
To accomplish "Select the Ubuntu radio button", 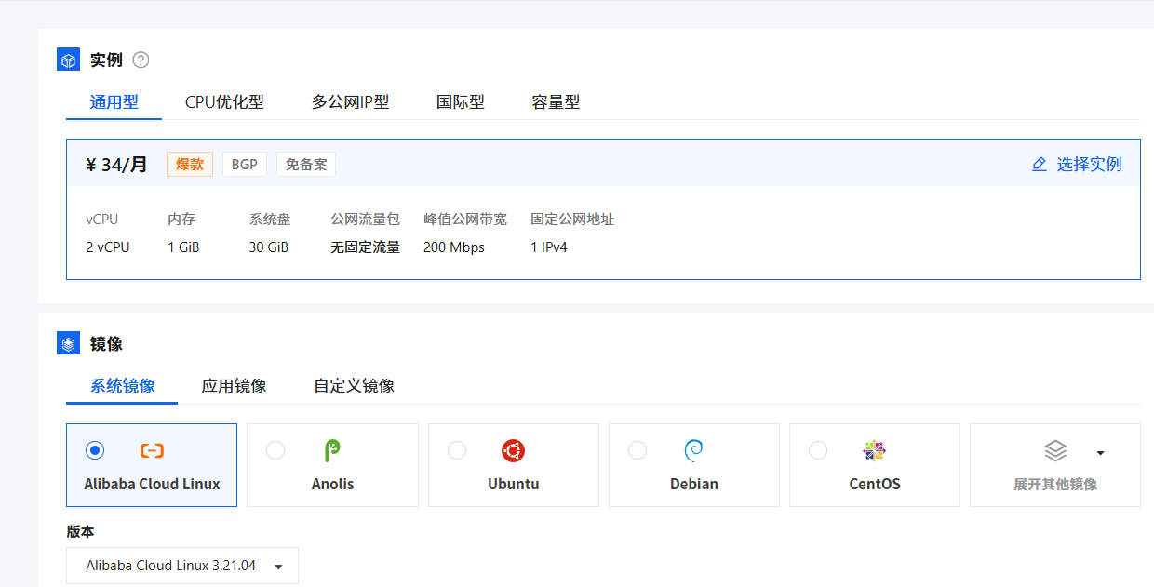I will pos(457,450).
